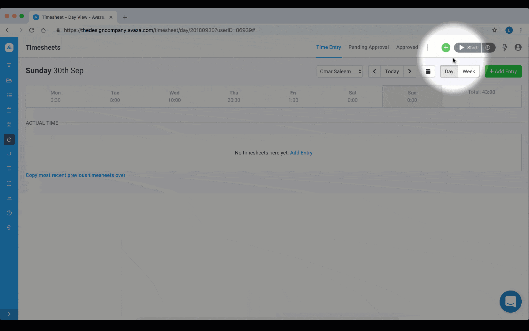This screenshot has width=529, height=331.
Task: Open settings gear in sidebar
Action: tap(9, 228)
